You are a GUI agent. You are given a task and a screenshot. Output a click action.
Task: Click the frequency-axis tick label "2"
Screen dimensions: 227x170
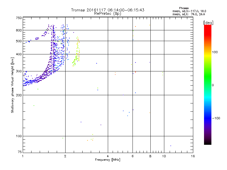[x=65, y=156]
